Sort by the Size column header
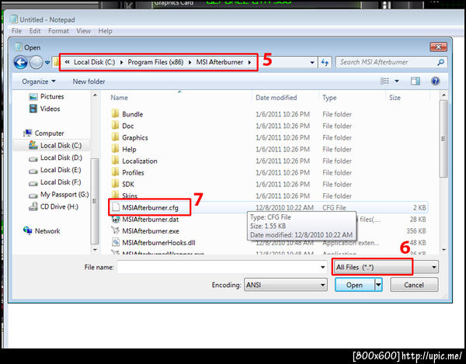 click(x=395, y=97)
